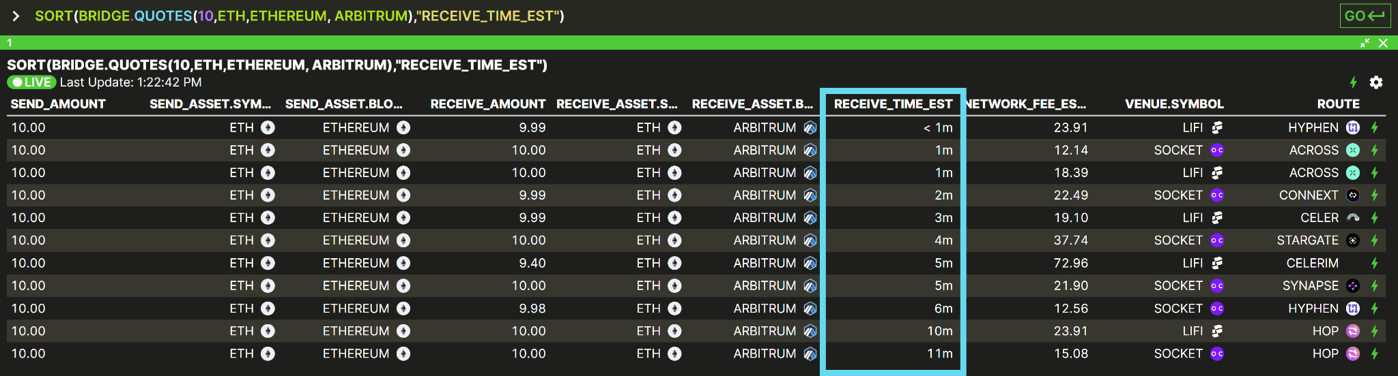The height and width of the screenshot is (376, 1398).
Task: Click the Last Update 1:22:42 PM text
Action: [x=131, y=82]
